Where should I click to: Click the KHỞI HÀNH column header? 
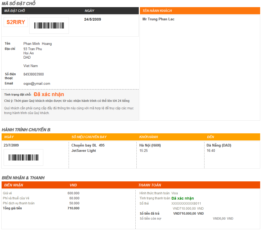point(149,137)
